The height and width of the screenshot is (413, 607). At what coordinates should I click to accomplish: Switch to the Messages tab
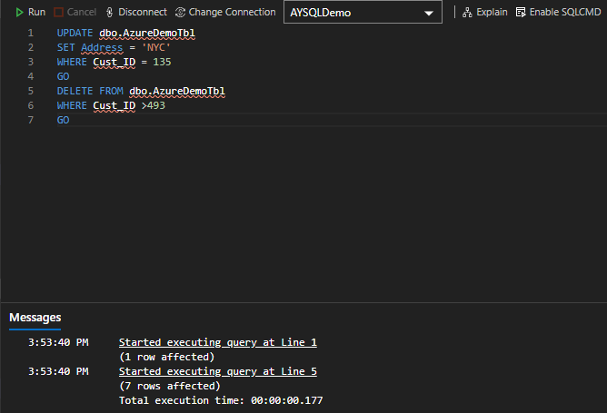35,318
